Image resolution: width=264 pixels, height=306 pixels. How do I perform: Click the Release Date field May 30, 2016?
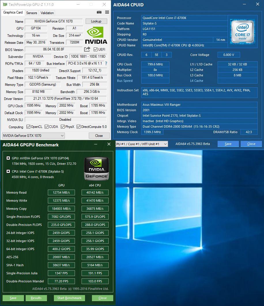pos(36,42)
